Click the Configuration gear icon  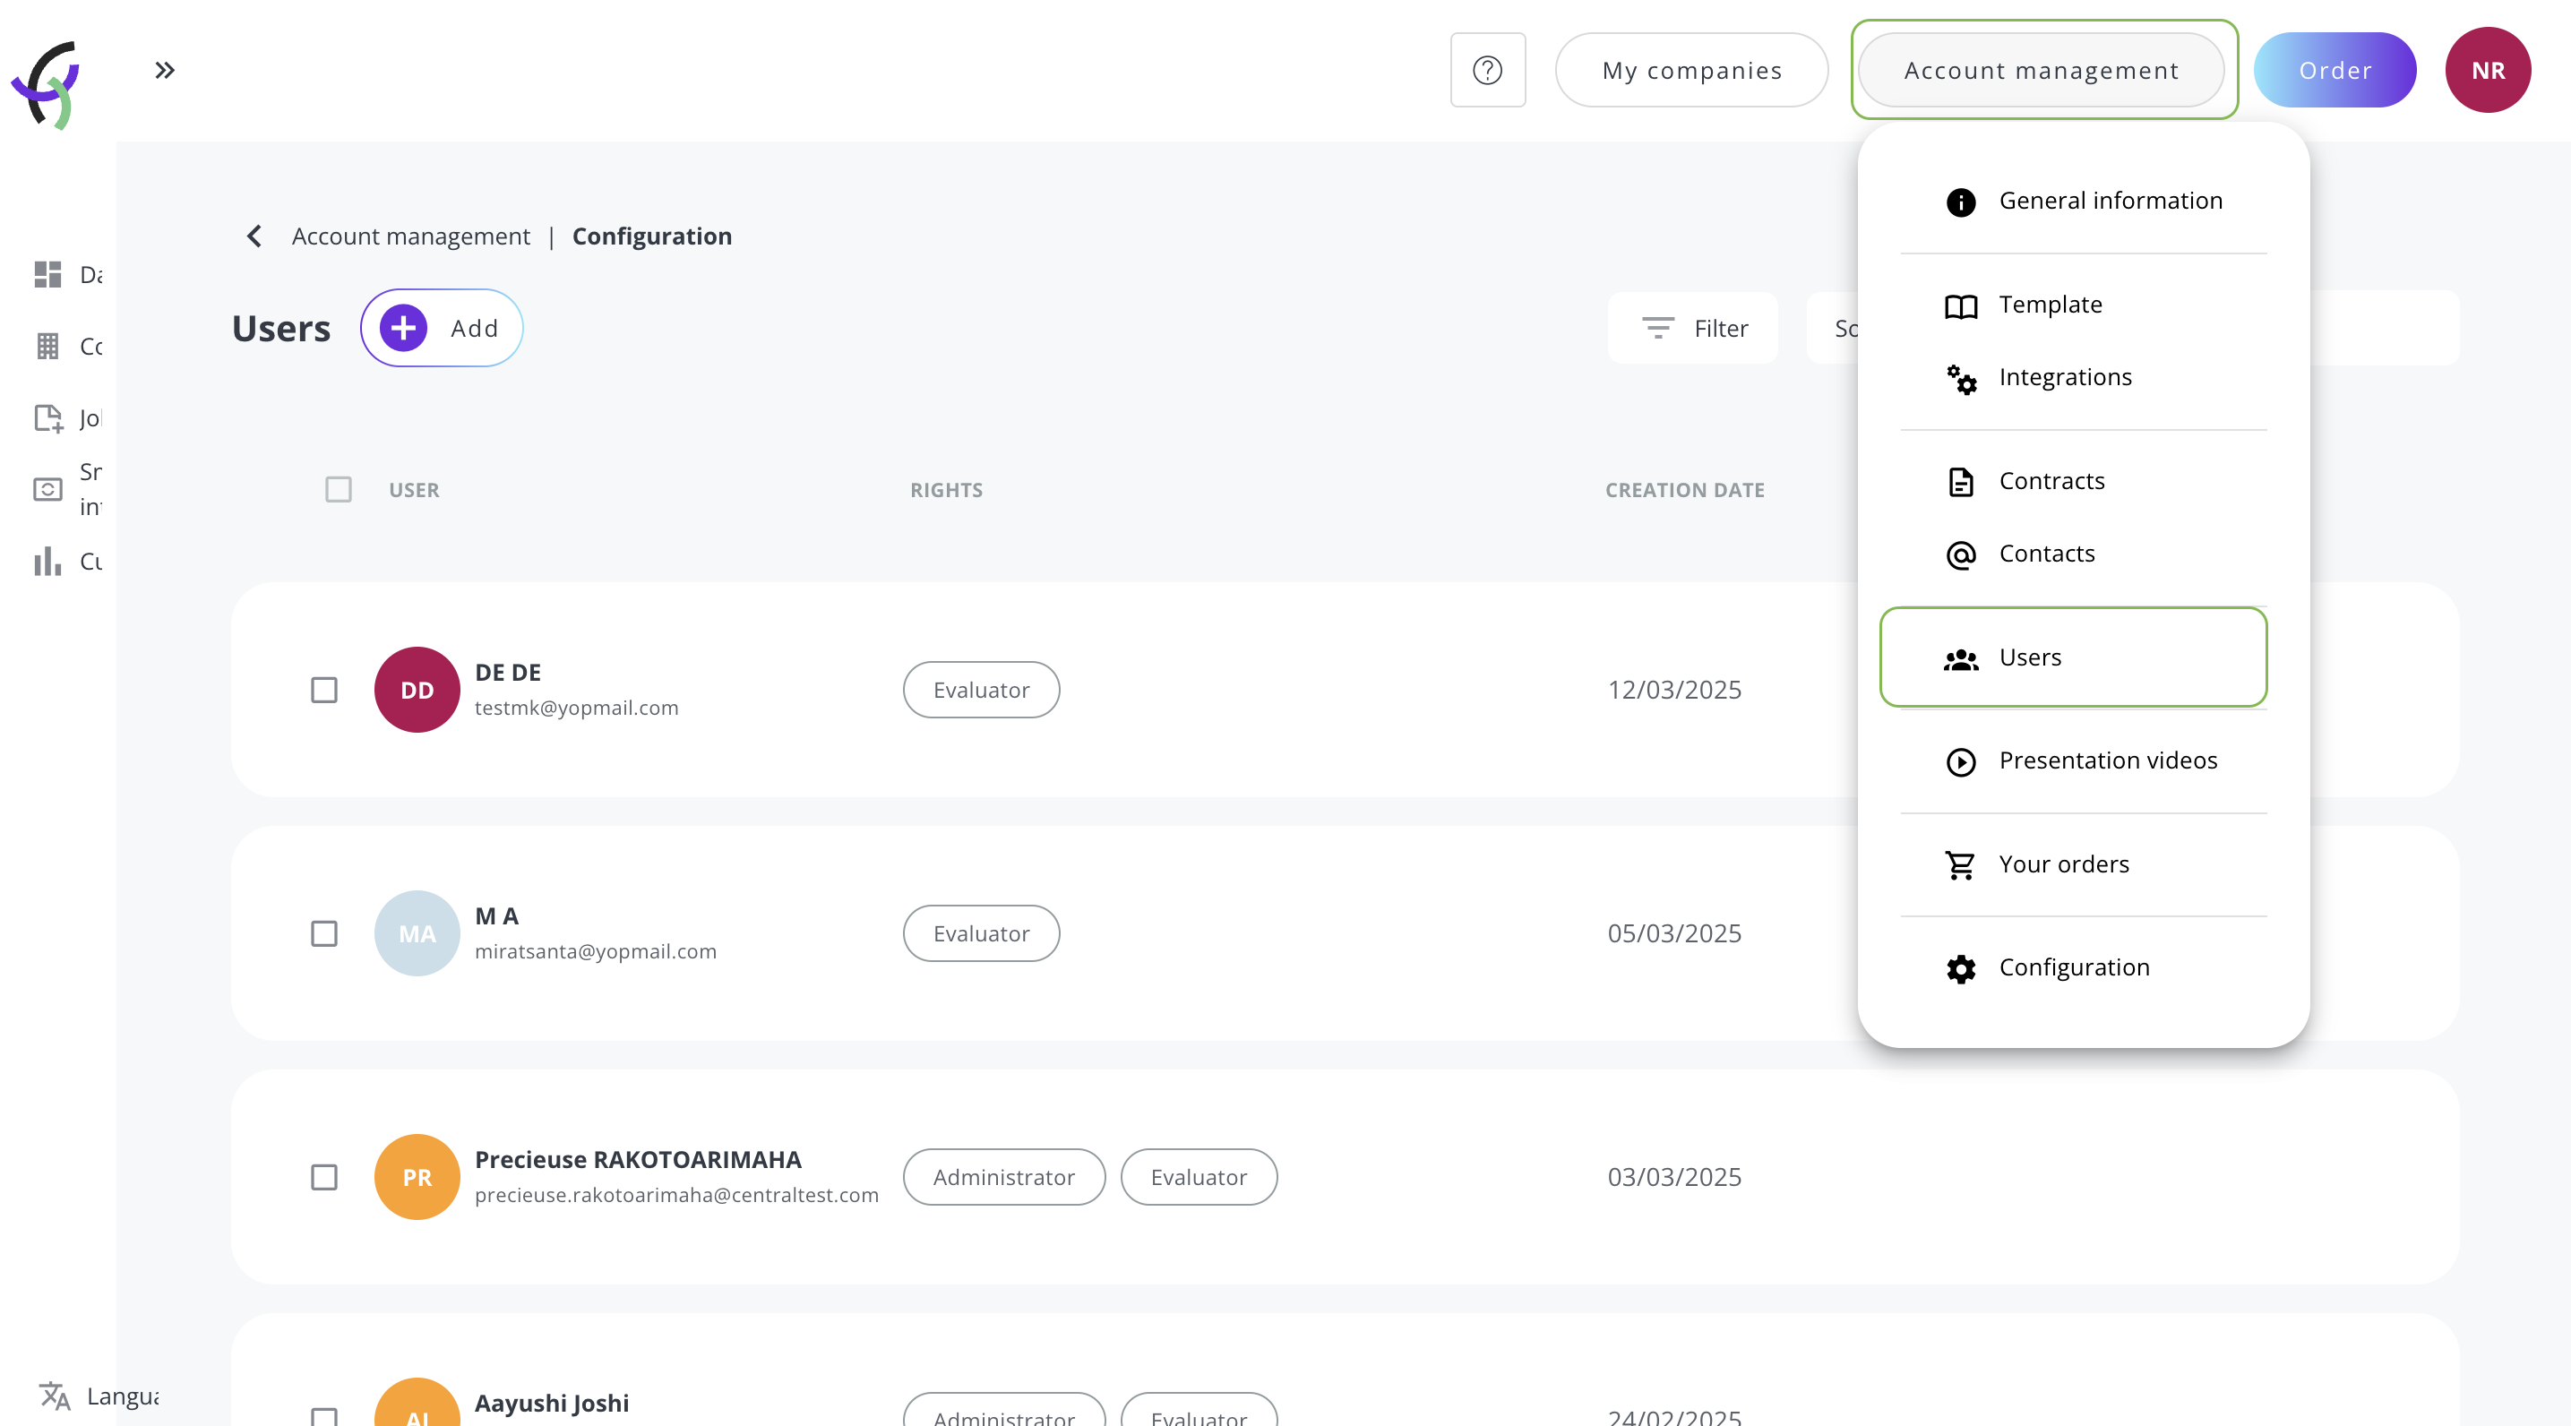[1960, 969]
